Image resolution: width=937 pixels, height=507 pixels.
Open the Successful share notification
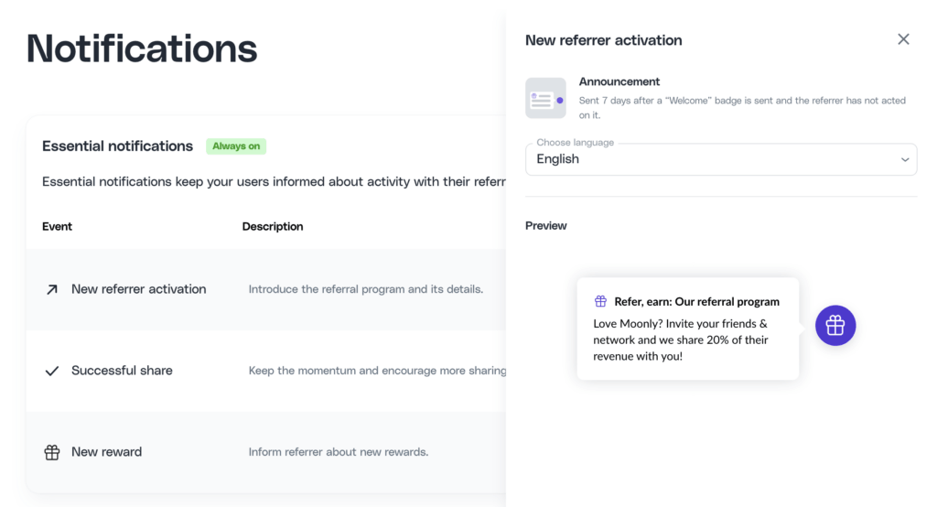[x=122, y=371]
